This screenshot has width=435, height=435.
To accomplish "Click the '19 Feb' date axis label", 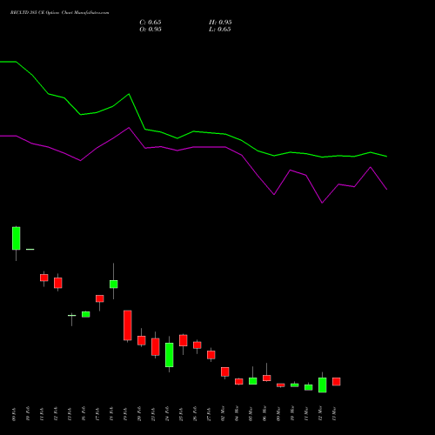I will pyautogui.click(x=125, y=414).
